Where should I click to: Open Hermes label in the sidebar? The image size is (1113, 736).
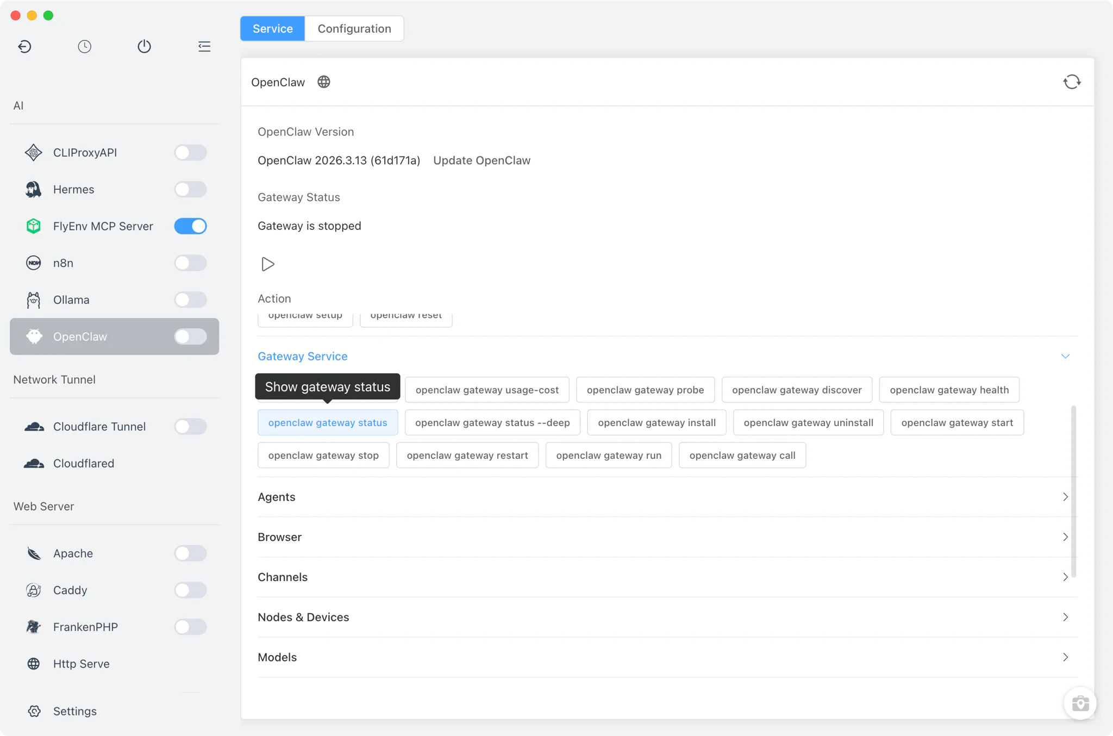[x=73, y=189]
